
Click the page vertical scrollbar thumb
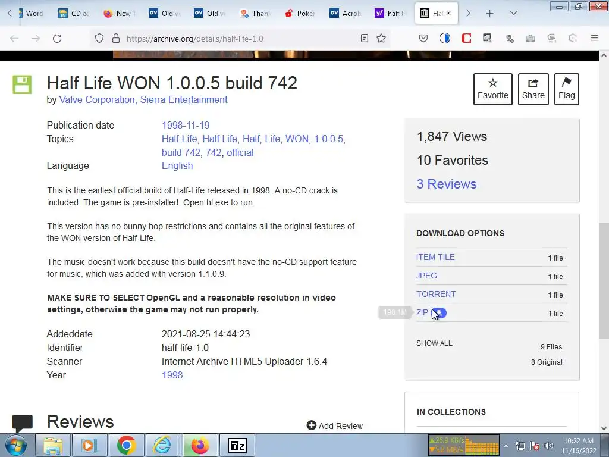(604, 280)
